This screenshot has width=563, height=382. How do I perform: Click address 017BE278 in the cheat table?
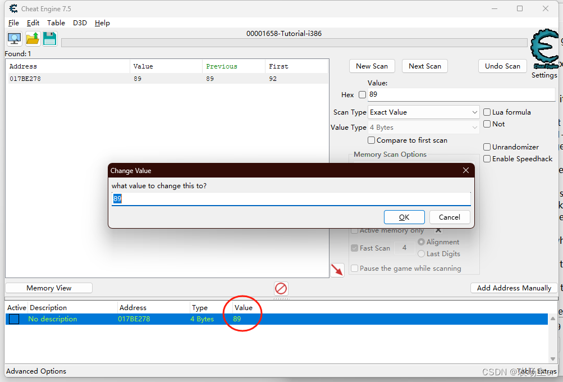[x=134, y=319]
